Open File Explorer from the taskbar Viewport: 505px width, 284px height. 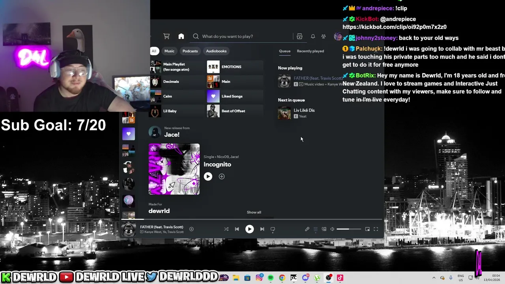pos(236,278)
